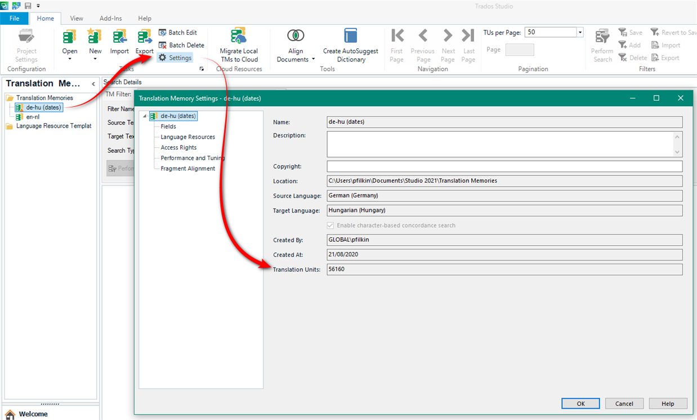The image size is (697, 420).
Task: Open the Align Documents dropdown arrow
Action: tap(313, 60)
